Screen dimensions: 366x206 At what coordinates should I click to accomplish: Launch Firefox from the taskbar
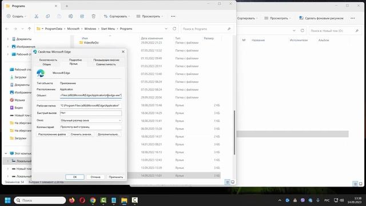click(x=71, y=200)
